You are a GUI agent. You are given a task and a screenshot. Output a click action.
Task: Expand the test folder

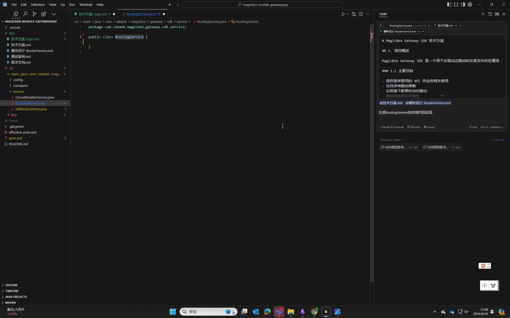click(x=14, y=115)
